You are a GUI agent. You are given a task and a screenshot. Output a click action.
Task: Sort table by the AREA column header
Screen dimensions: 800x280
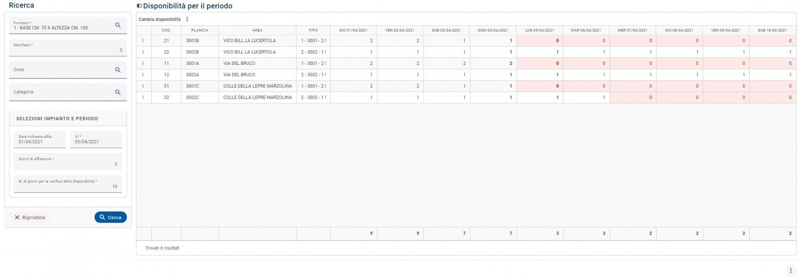click(x=257, y=30)
